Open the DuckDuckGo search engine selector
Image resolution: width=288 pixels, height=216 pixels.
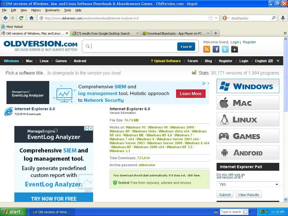coord(226,18)
